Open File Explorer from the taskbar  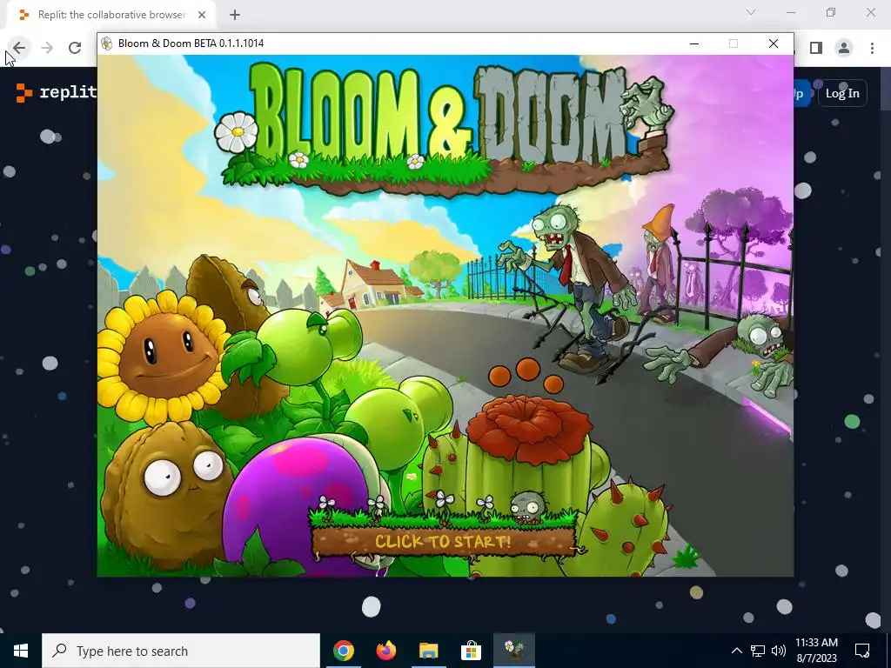(428, 651)
